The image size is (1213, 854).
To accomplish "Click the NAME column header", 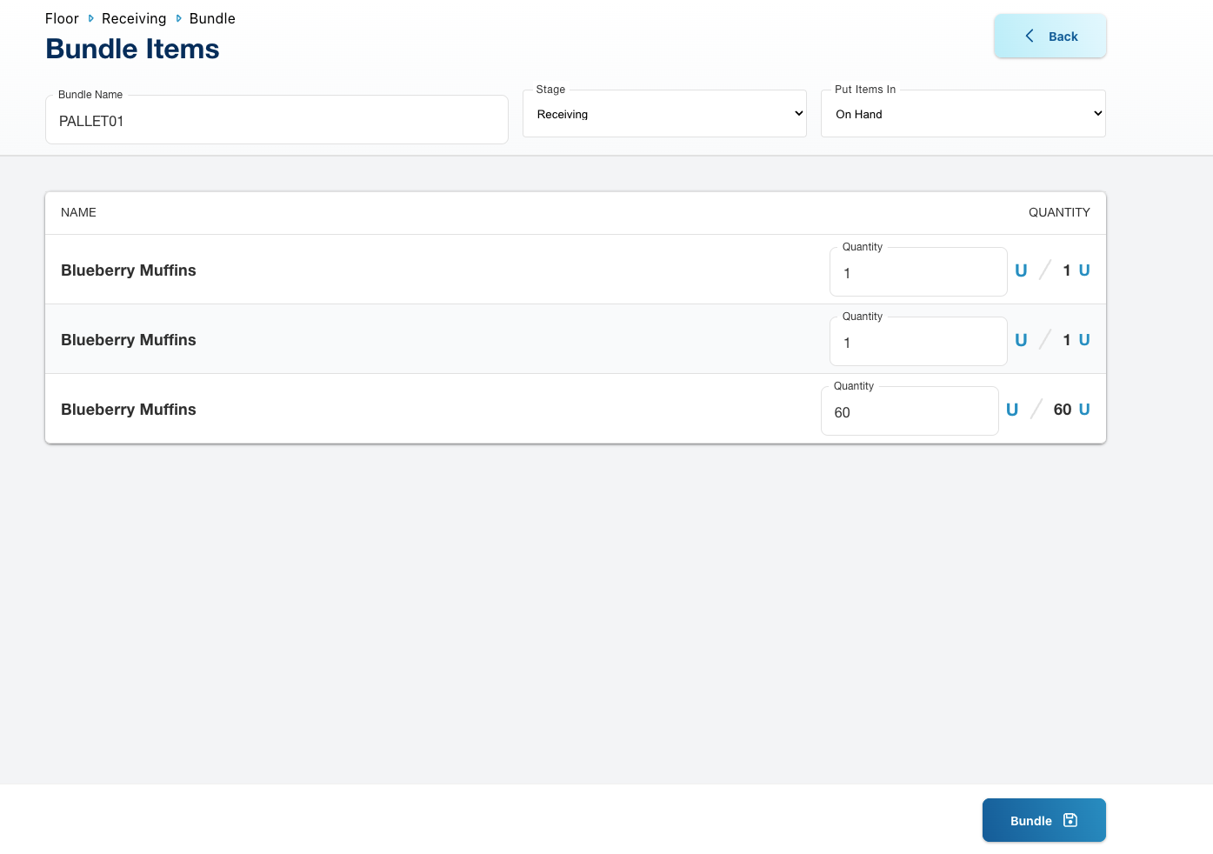I will click(x=78, y=212).
